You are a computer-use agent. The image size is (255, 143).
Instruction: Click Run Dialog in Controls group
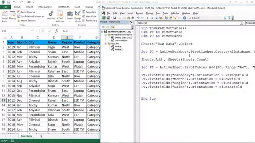pos(90,21)
